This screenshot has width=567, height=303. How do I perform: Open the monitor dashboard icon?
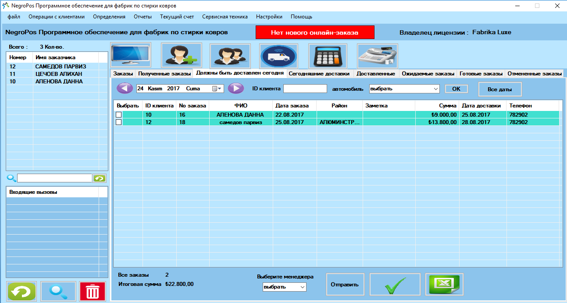[x=131, y=55]
